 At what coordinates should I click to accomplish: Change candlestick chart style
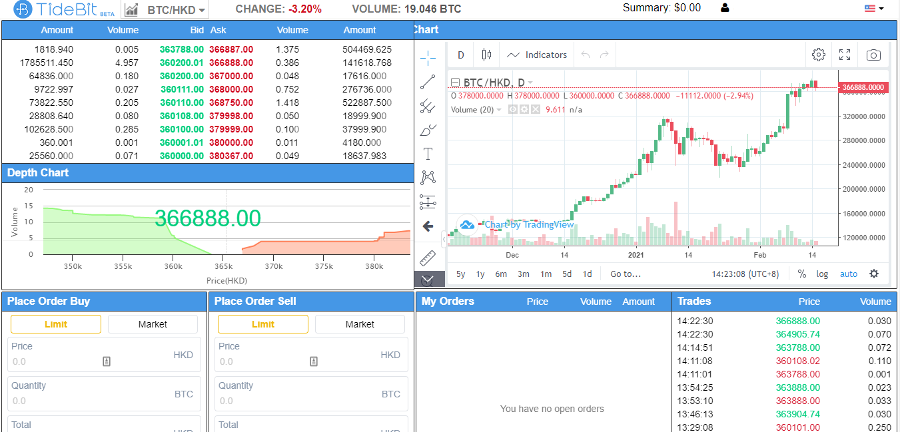click(x=486, y=55)
